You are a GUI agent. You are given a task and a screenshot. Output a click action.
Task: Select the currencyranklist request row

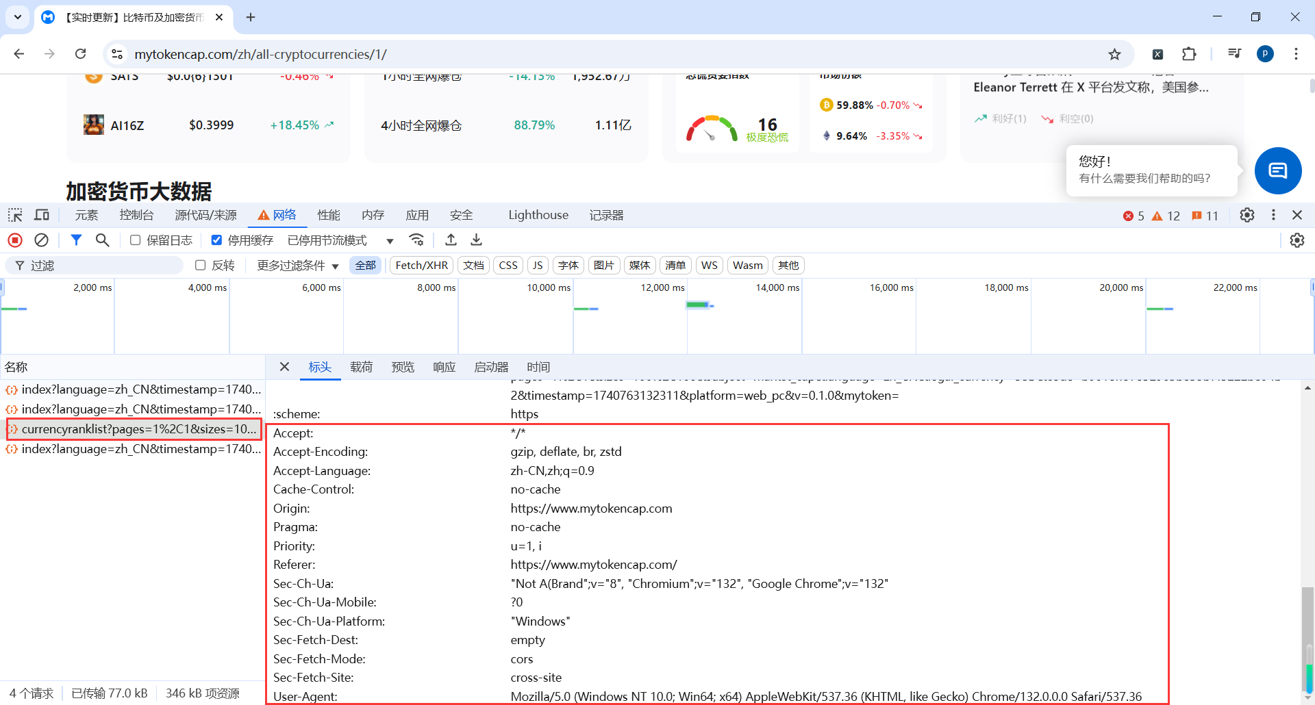[x=134, y=429]
